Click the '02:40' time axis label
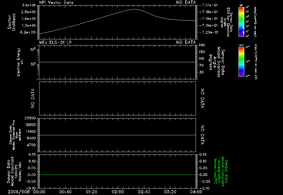The height and width of the screenshot is (195, 283). point(144,192)
